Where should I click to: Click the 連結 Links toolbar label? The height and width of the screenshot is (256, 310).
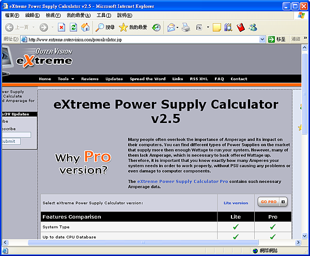coord(296,39)
